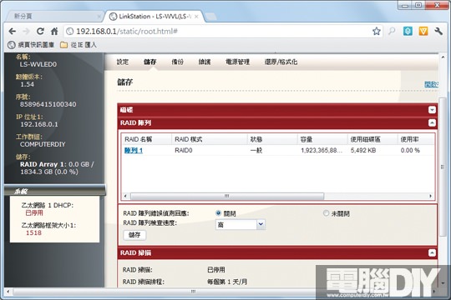
Task: Click the 狀態 column header
Action: coord(272,139)
